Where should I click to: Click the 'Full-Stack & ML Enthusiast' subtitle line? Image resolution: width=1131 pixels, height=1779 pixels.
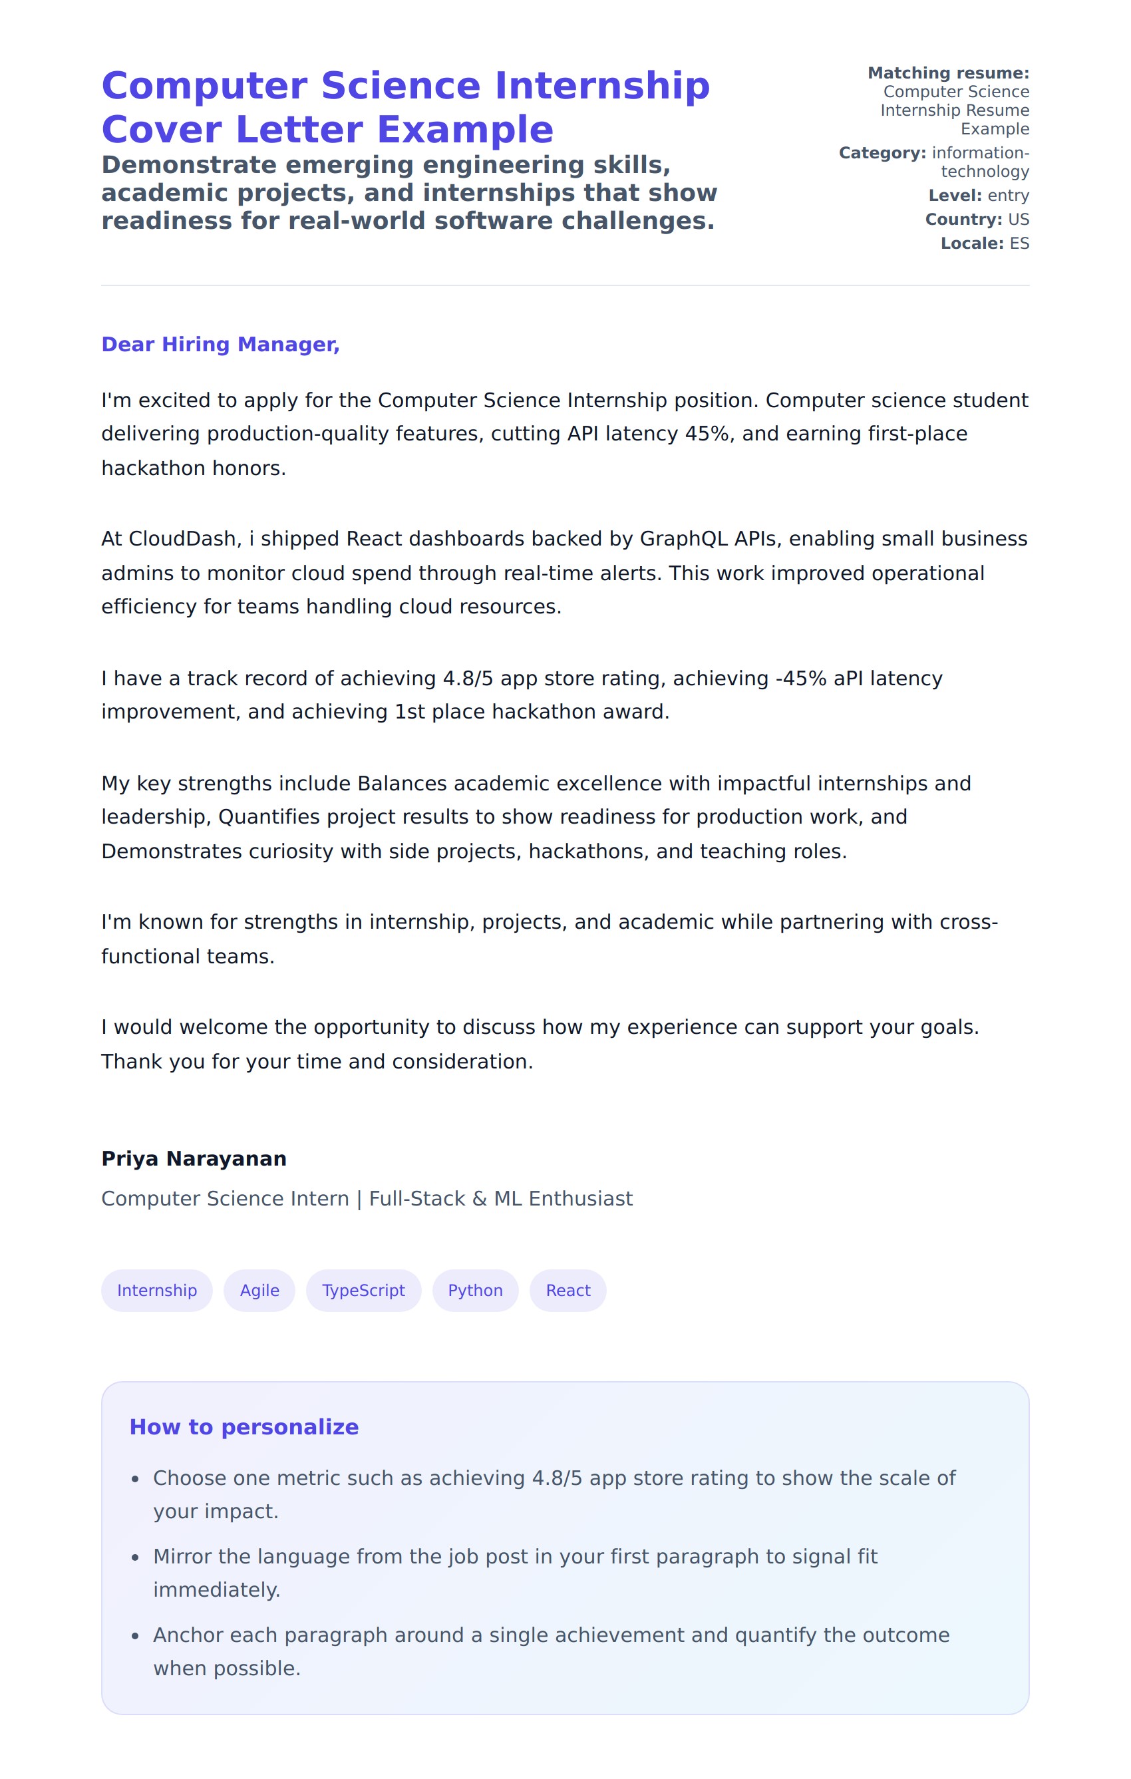click(367, 1198)
